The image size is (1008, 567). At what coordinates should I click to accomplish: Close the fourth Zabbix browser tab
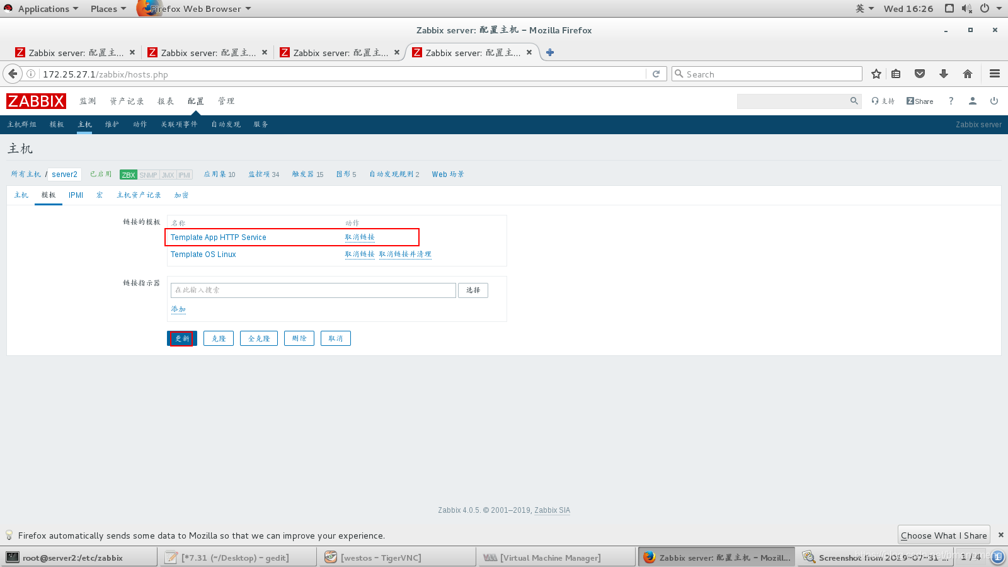click(529, 52)
